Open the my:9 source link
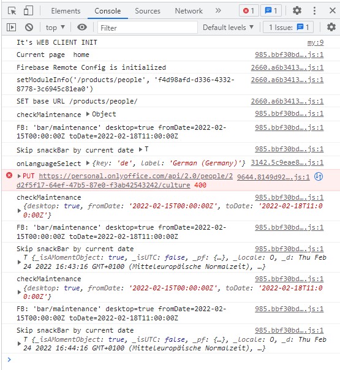This screenshot has width=340, height=370. click(315, 42)
